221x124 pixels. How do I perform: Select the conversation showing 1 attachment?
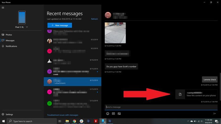coord(72,82)
